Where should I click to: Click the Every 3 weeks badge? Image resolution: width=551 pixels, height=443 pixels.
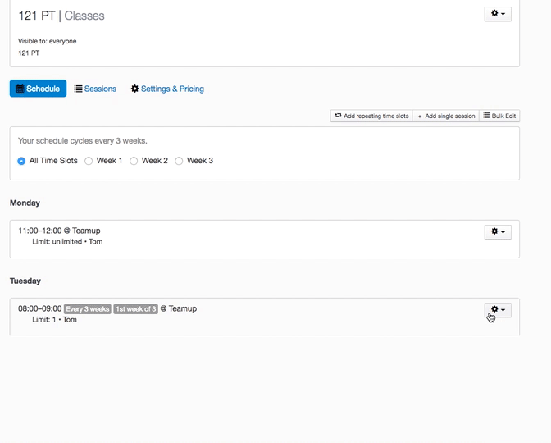click(x=88, y=309)
